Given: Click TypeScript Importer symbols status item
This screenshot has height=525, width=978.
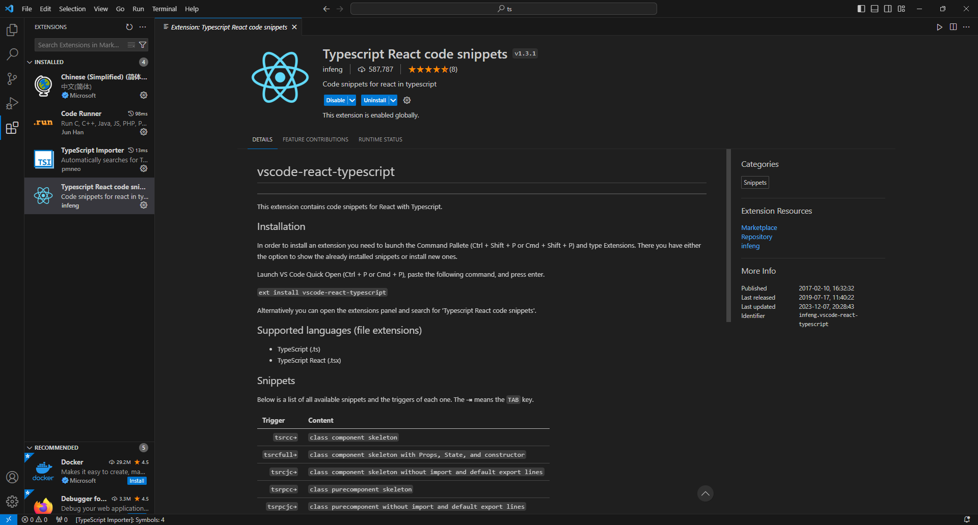Looking at the screenshot, I should point(120,519).
